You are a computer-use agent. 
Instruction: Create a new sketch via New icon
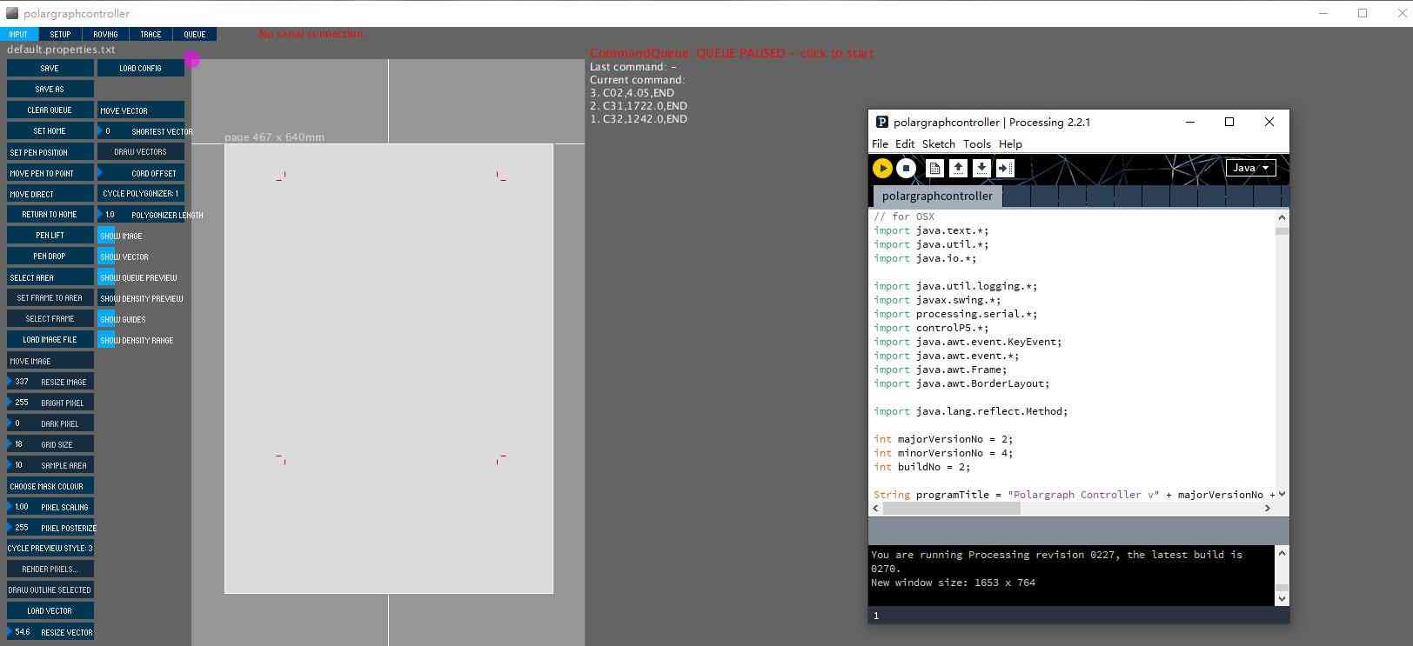click(x=935, y=169)
